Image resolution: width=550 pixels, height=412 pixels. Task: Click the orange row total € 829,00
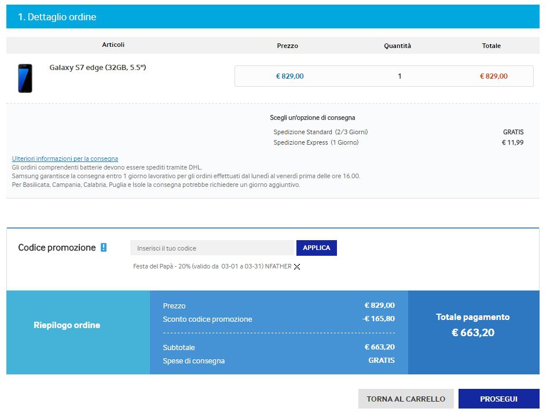point(494,76)
